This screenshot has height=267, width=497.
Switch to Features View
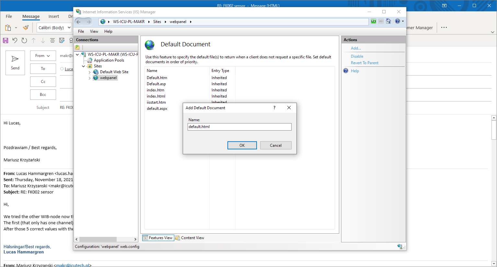click(x=158, y=238)
